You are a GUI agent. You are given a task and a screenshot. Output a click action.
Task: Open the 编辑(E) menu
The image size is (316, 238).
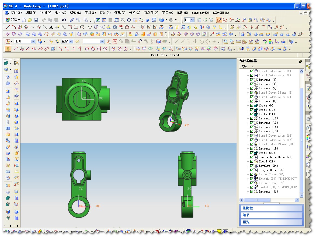pos(31,13)
